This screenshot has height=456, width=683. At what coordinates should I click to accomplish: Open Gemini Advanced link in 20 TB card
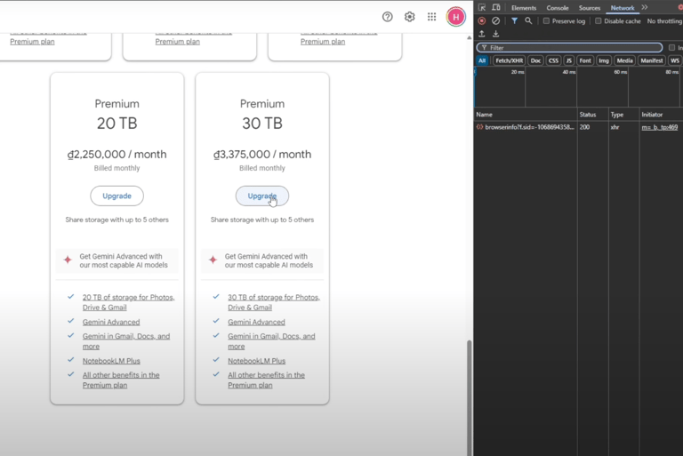click(x=111, y=322)
